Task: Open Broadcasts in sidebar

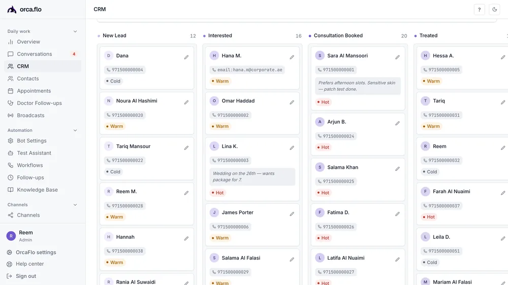Action: coord(43,116)
